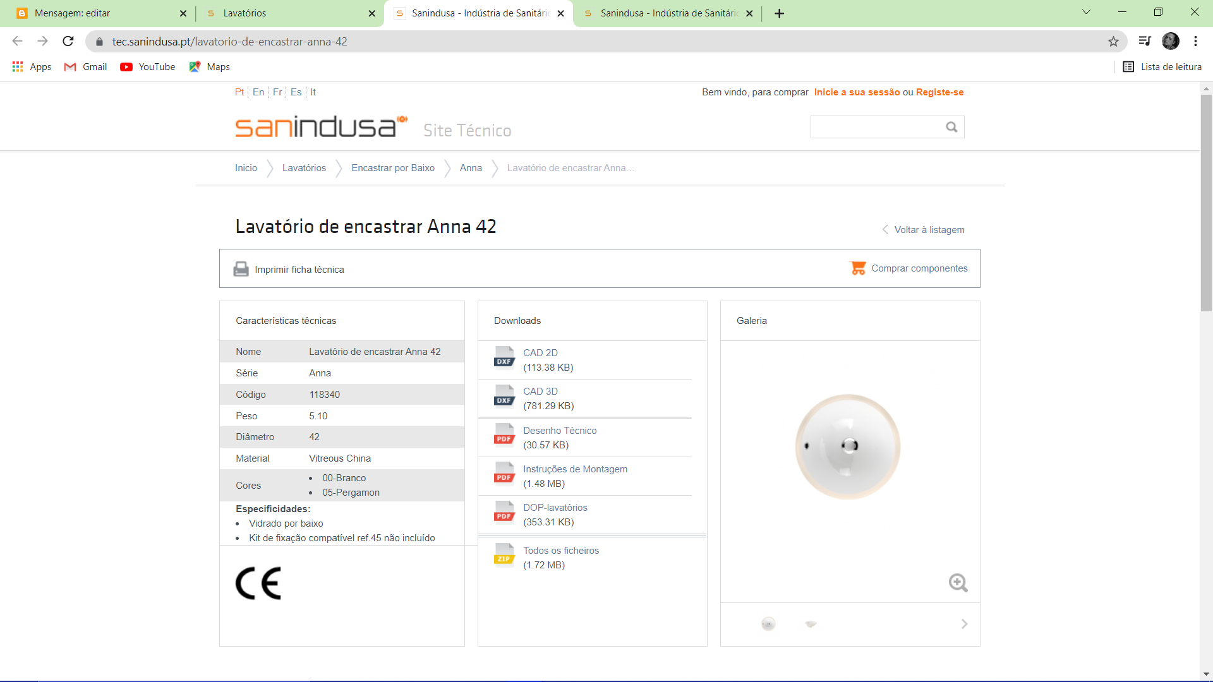Image resolution: width=1213 pixels, height=682 pixels.
Task: Open Chrome menu with three dots
Action: click(1195, 42)
